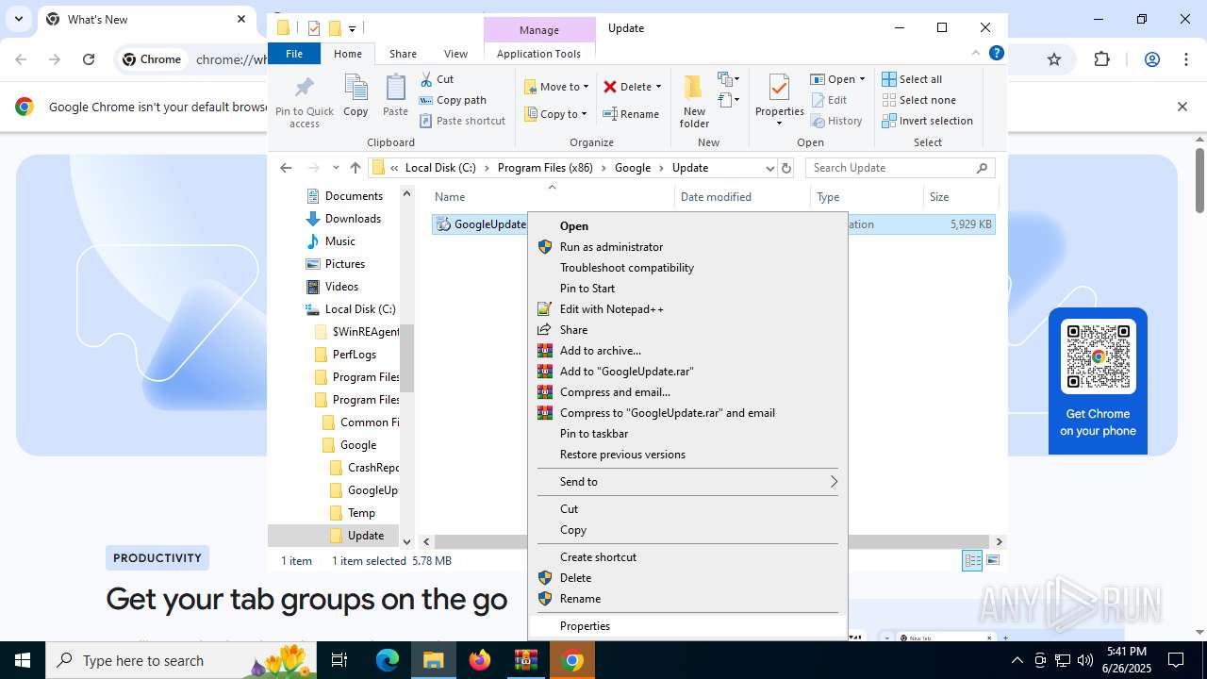The width and height of the screenshot is (1207, 679).
Task: Click Google in the address path
Action: [x=633, y=168]
